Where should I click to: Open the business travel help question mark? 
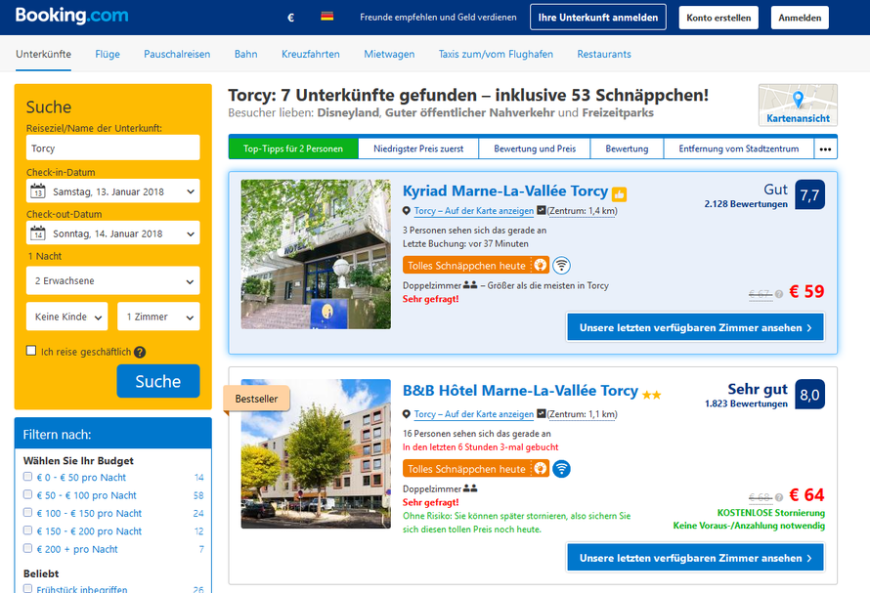[x=140, y=353]
